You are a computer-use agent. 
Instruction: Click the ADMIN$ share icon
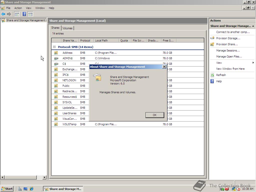coord(56,58)
